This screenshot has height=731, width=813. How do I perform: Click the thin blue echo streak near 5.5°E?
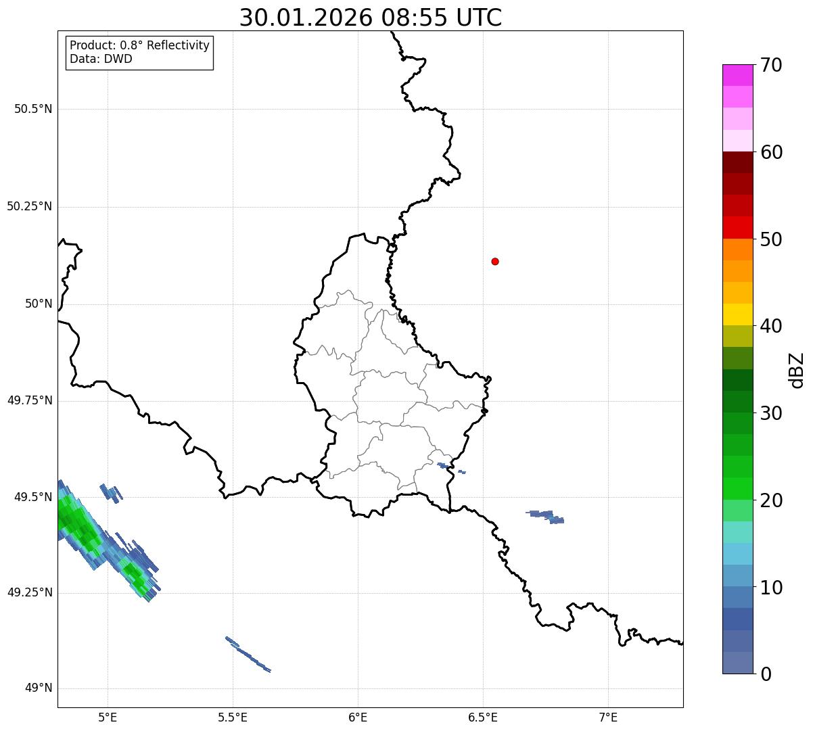pos(248,654)
